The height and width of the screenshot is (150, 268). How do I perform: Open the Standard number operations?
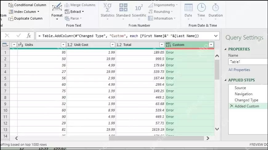coord(123,12)
